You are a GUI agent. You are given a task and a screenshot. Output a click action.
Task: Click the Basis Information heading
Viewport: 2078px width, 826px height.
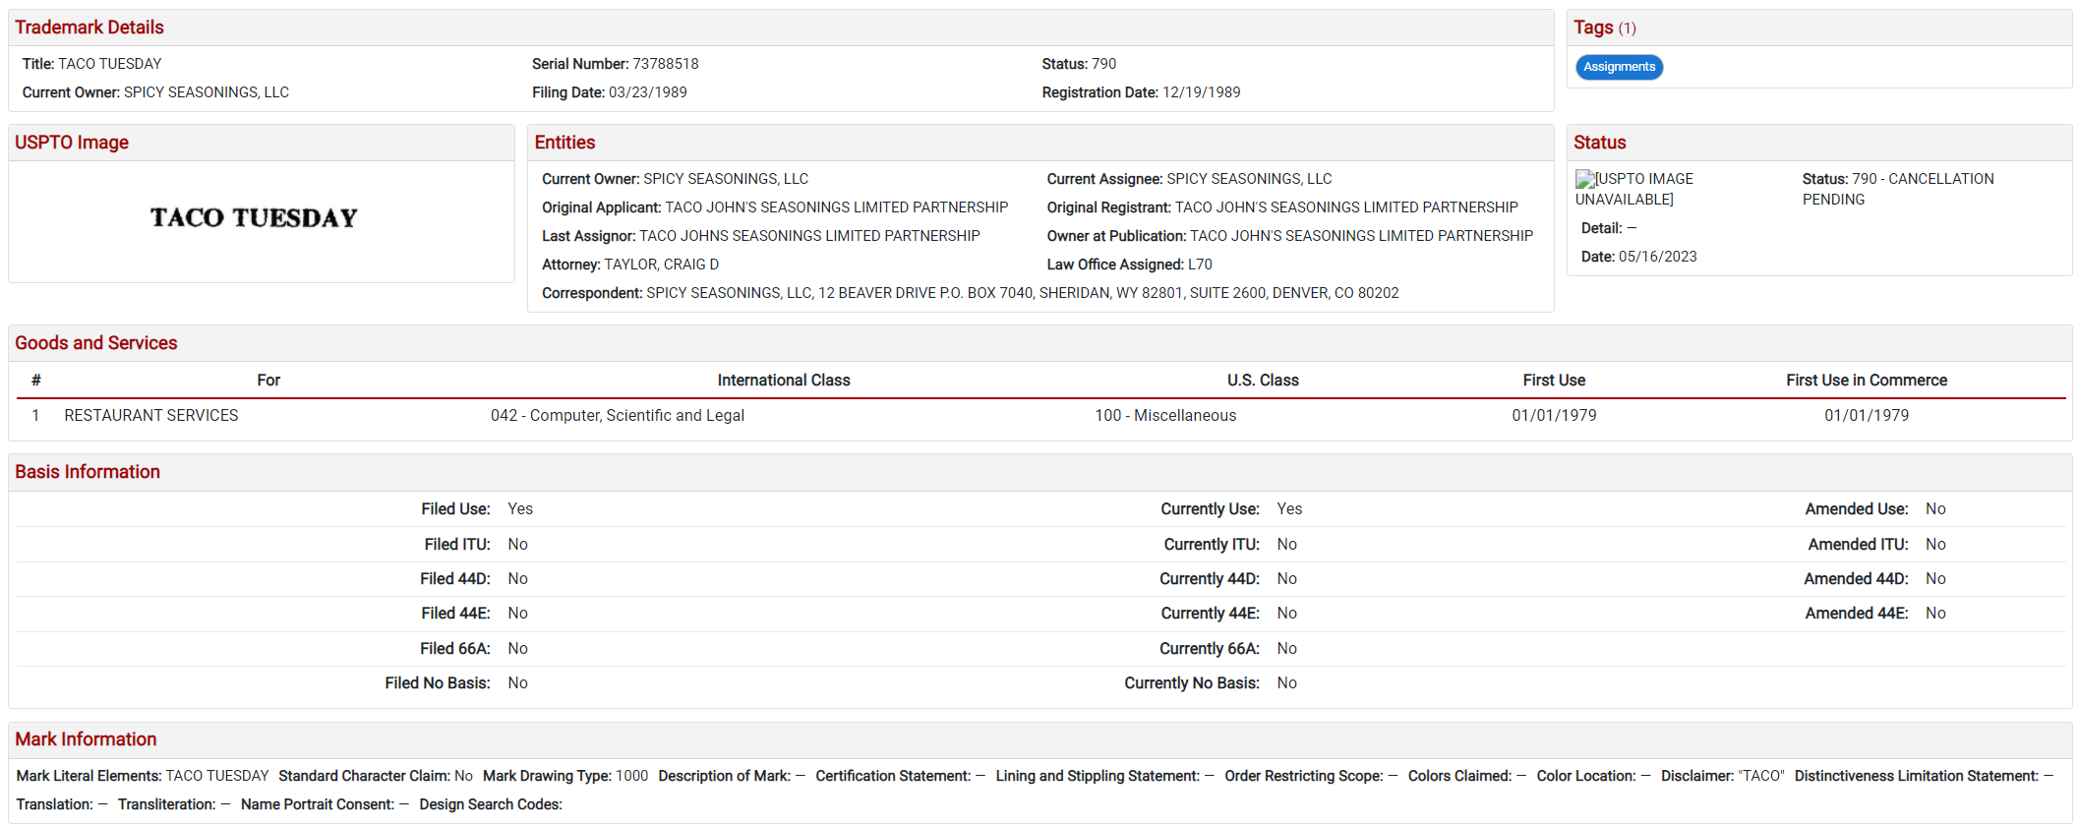click(x=88, y=472)
